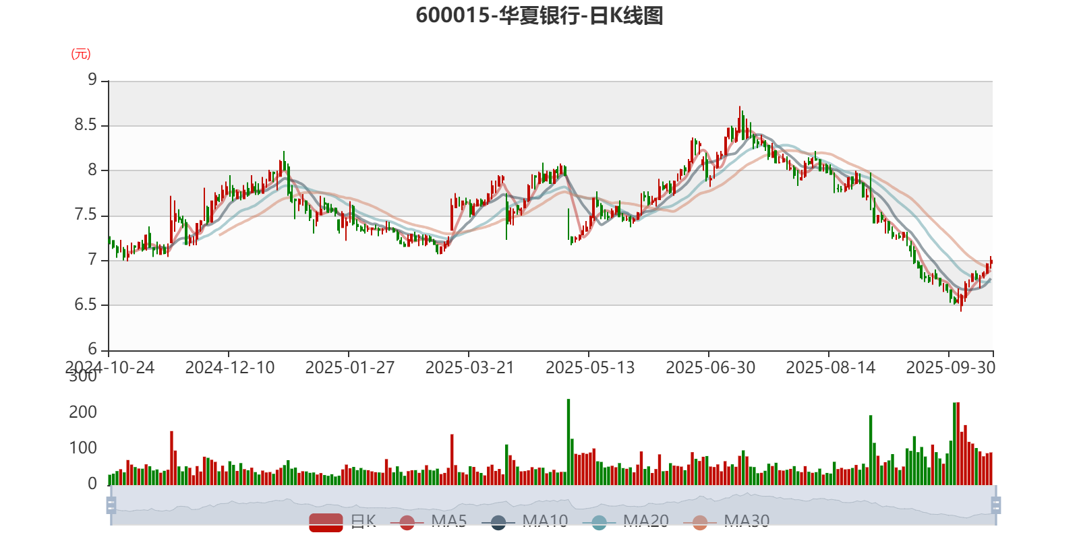Grab the left handle of zoom slider
1079x539 pixels.
(x=111, y=505)
